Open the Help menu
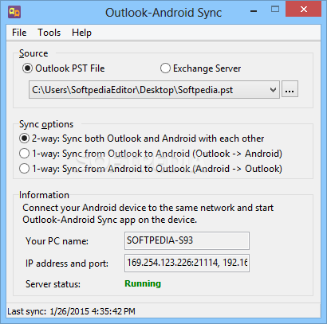The image size is (327, 324). point(81,33)
